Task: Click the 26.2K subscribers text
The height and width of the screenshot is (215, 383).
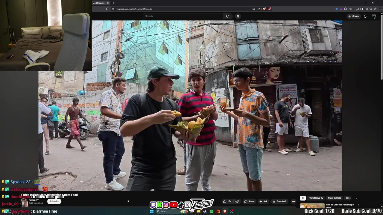Action: (x=36, y=203)
